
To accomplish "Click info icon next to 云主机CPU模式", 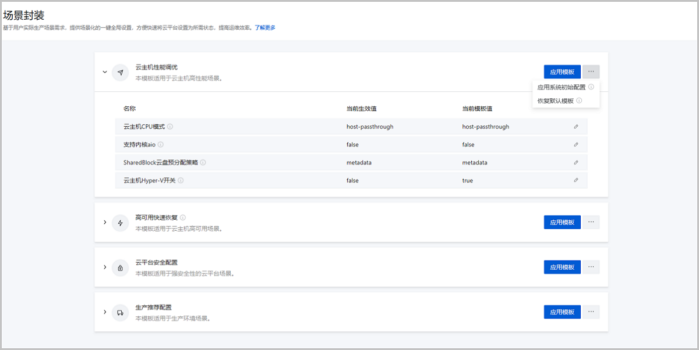I will click(170, 127).
